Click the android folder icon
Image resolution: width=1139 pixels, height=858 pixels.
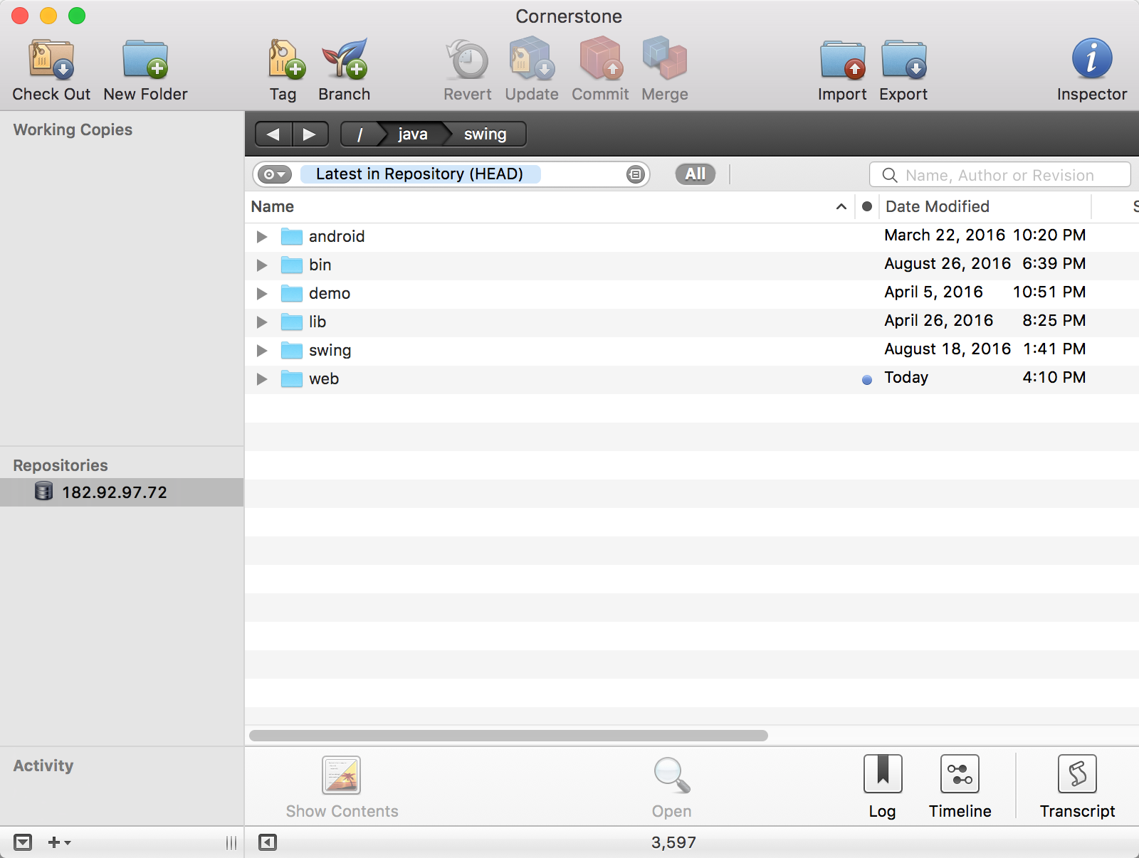(x=292, y=236)
